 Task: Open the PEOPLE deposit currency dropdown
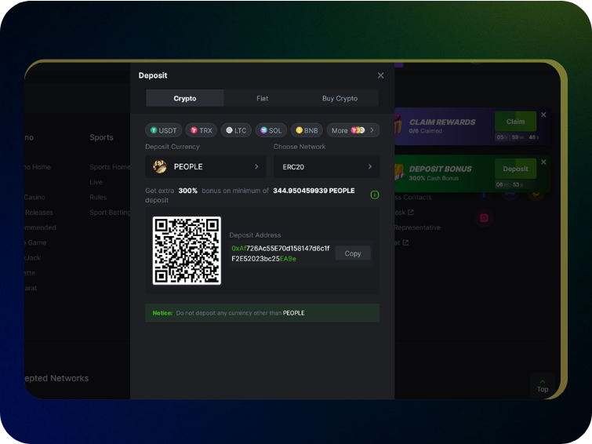coord(205,166)
